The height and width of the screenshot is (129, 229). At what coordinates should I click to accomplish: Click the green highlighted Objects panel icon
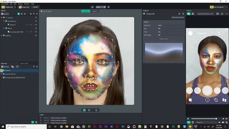pyautogui.click(x=19, y=14)
